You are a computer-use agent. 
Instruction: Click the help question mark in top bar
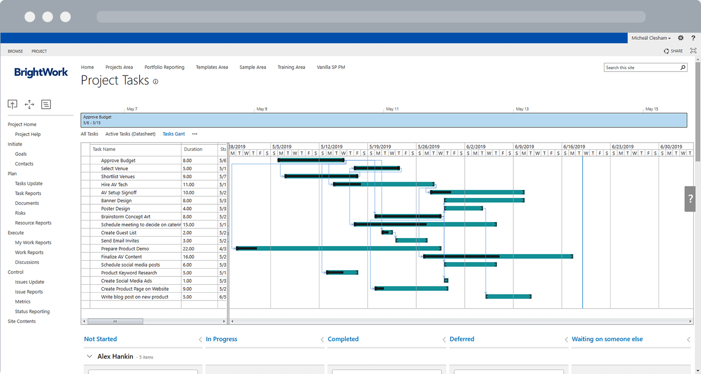point(693,38)
